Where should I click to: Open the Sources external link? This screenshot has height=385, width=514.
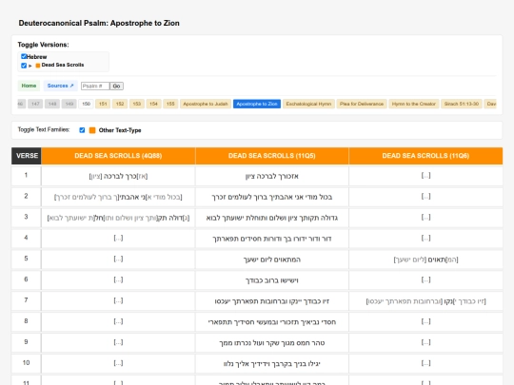(x=60, y=86)
